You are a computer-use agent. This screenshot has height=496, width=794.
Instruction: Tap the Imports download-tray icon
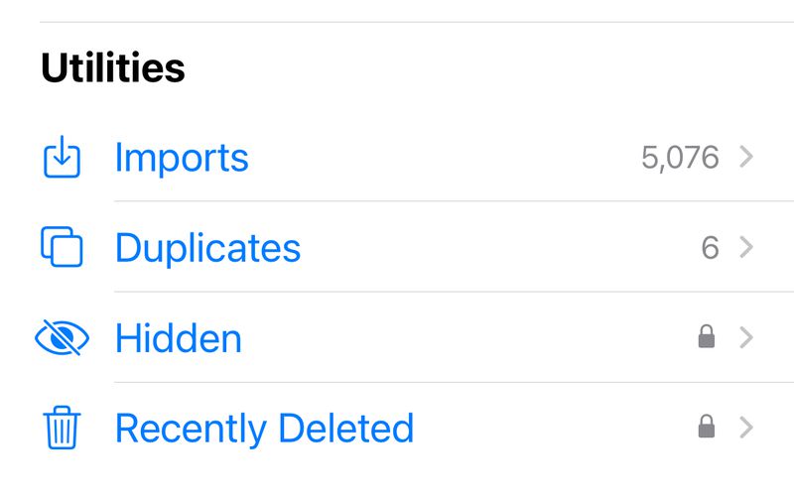(x=62, y=158)
